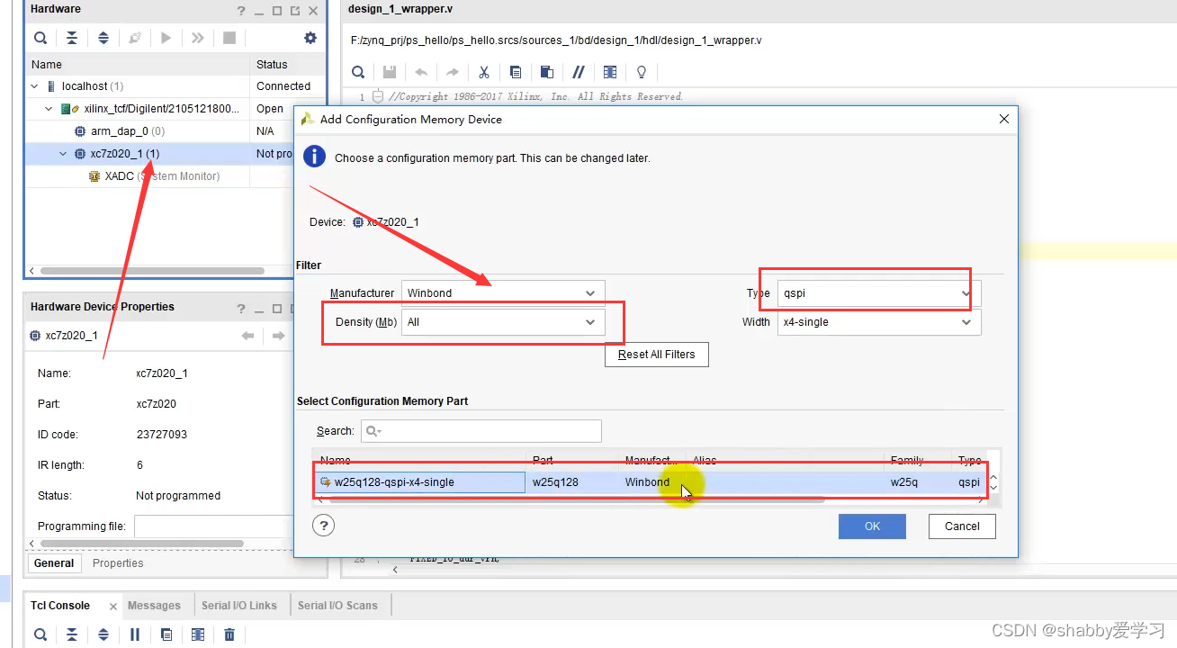This screenshot has height=648, width=1177.
Task: Click the run trigger immediate double-arrow icon
Action: [198, 38]
